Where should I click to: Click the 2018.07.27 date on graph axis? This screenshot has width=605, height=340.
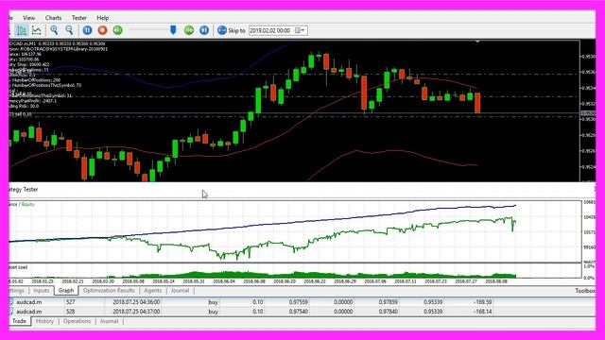(466, 281)
